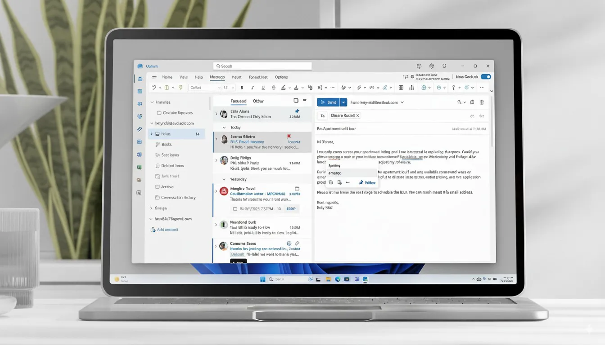Open the text highlight icon

pyautogui.click(x=282, y=88)
